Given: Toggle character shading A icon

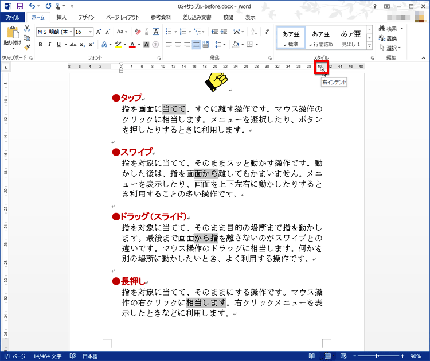Looking at the screenshot, I should pos(146,44).
